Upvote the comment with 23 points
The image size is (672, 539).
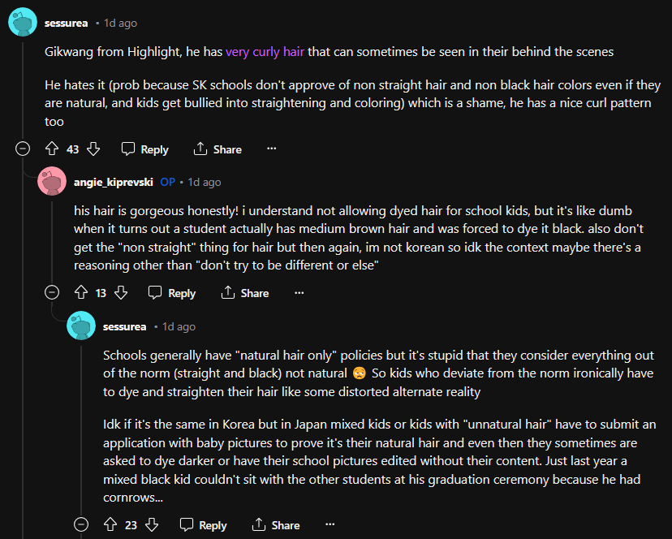coord(110,525)
